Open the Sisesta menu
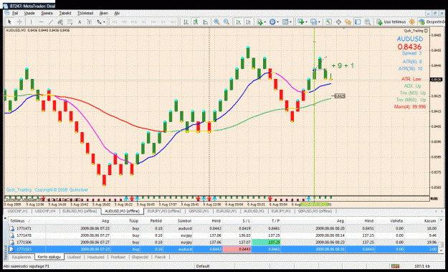The image size is (448, 272). (47, 13)
